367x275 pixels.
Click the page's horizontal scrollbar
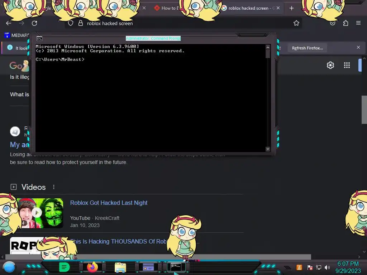pyautogui.click(x=158, y=257)
